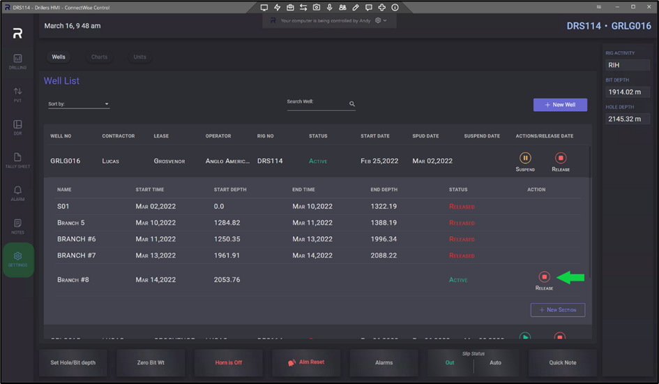Toggle the Horn is Off button
Viewport: 659px width, 384px height.
pyautogui.click(x=228, y=363)
